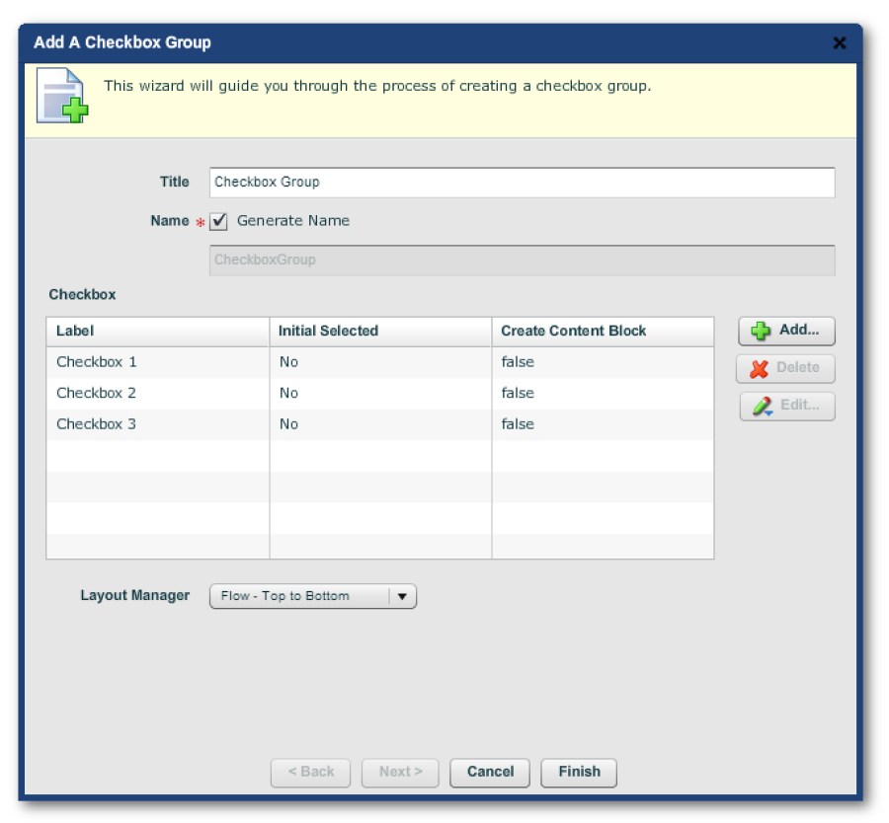Click the disabled CheckboxGroup name field
The width and height of the screenshot is (889, 823).
(523, 261)
